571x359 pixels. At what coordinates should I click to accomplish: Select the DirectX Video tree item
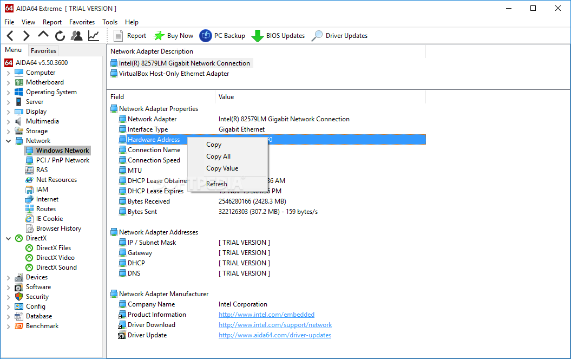50,258
